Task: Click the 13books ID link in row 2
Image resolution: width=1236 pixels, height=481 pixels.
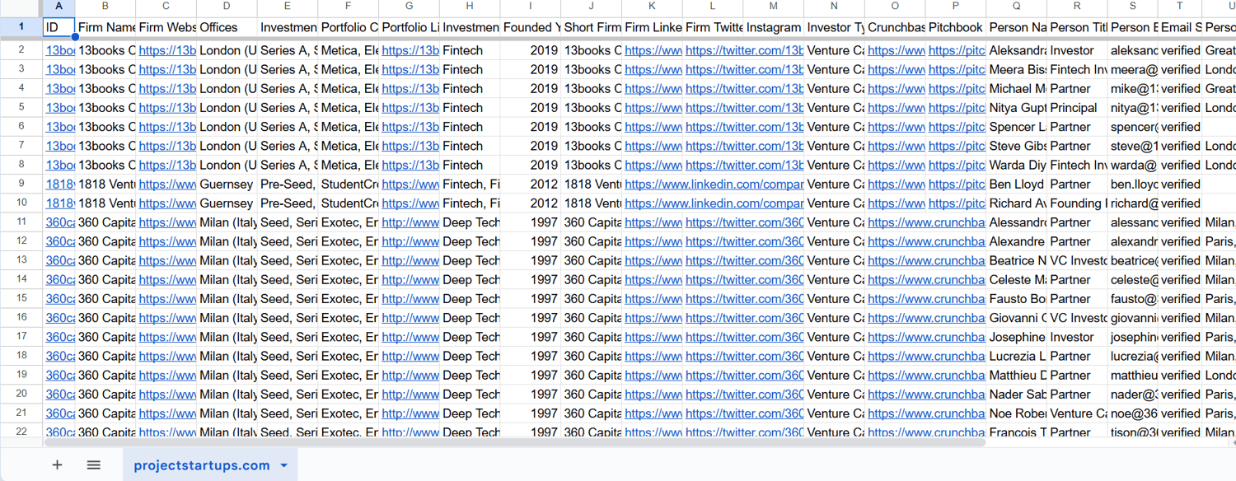Action: pyautogui.click(x=60, y=50)
